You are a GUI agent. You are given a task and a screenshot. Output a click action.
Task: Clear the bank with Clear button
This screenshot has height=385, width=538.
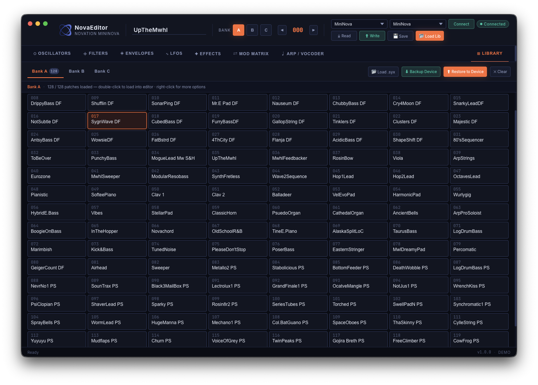pyautogui.click(x=500, y=72)
